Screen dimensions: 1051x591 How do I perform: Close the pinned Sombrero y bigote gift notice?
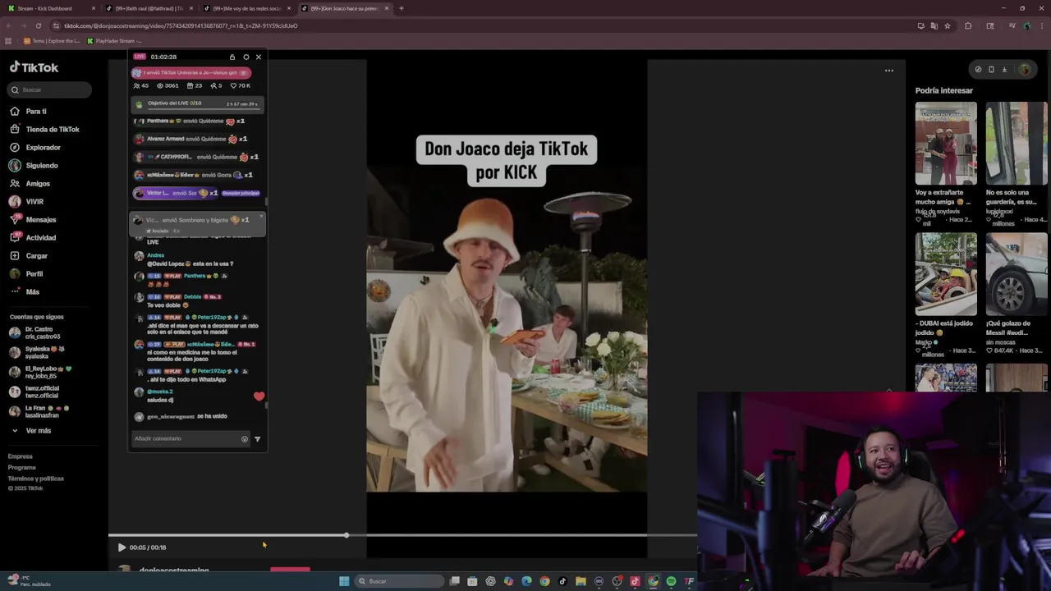(261, 217)
